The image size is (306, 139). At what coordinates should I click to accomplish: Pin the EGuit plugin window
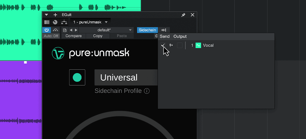[183, 15]
